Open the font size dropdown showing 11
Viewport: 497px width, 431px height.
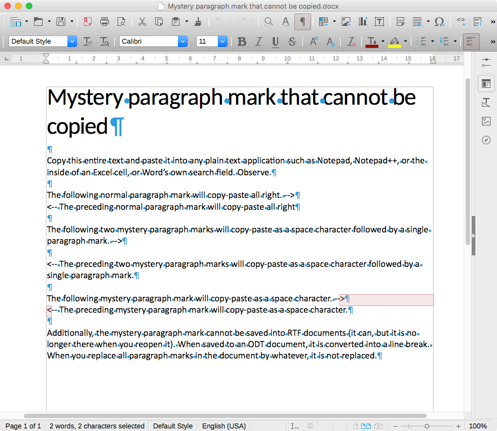tap(222, 41)
